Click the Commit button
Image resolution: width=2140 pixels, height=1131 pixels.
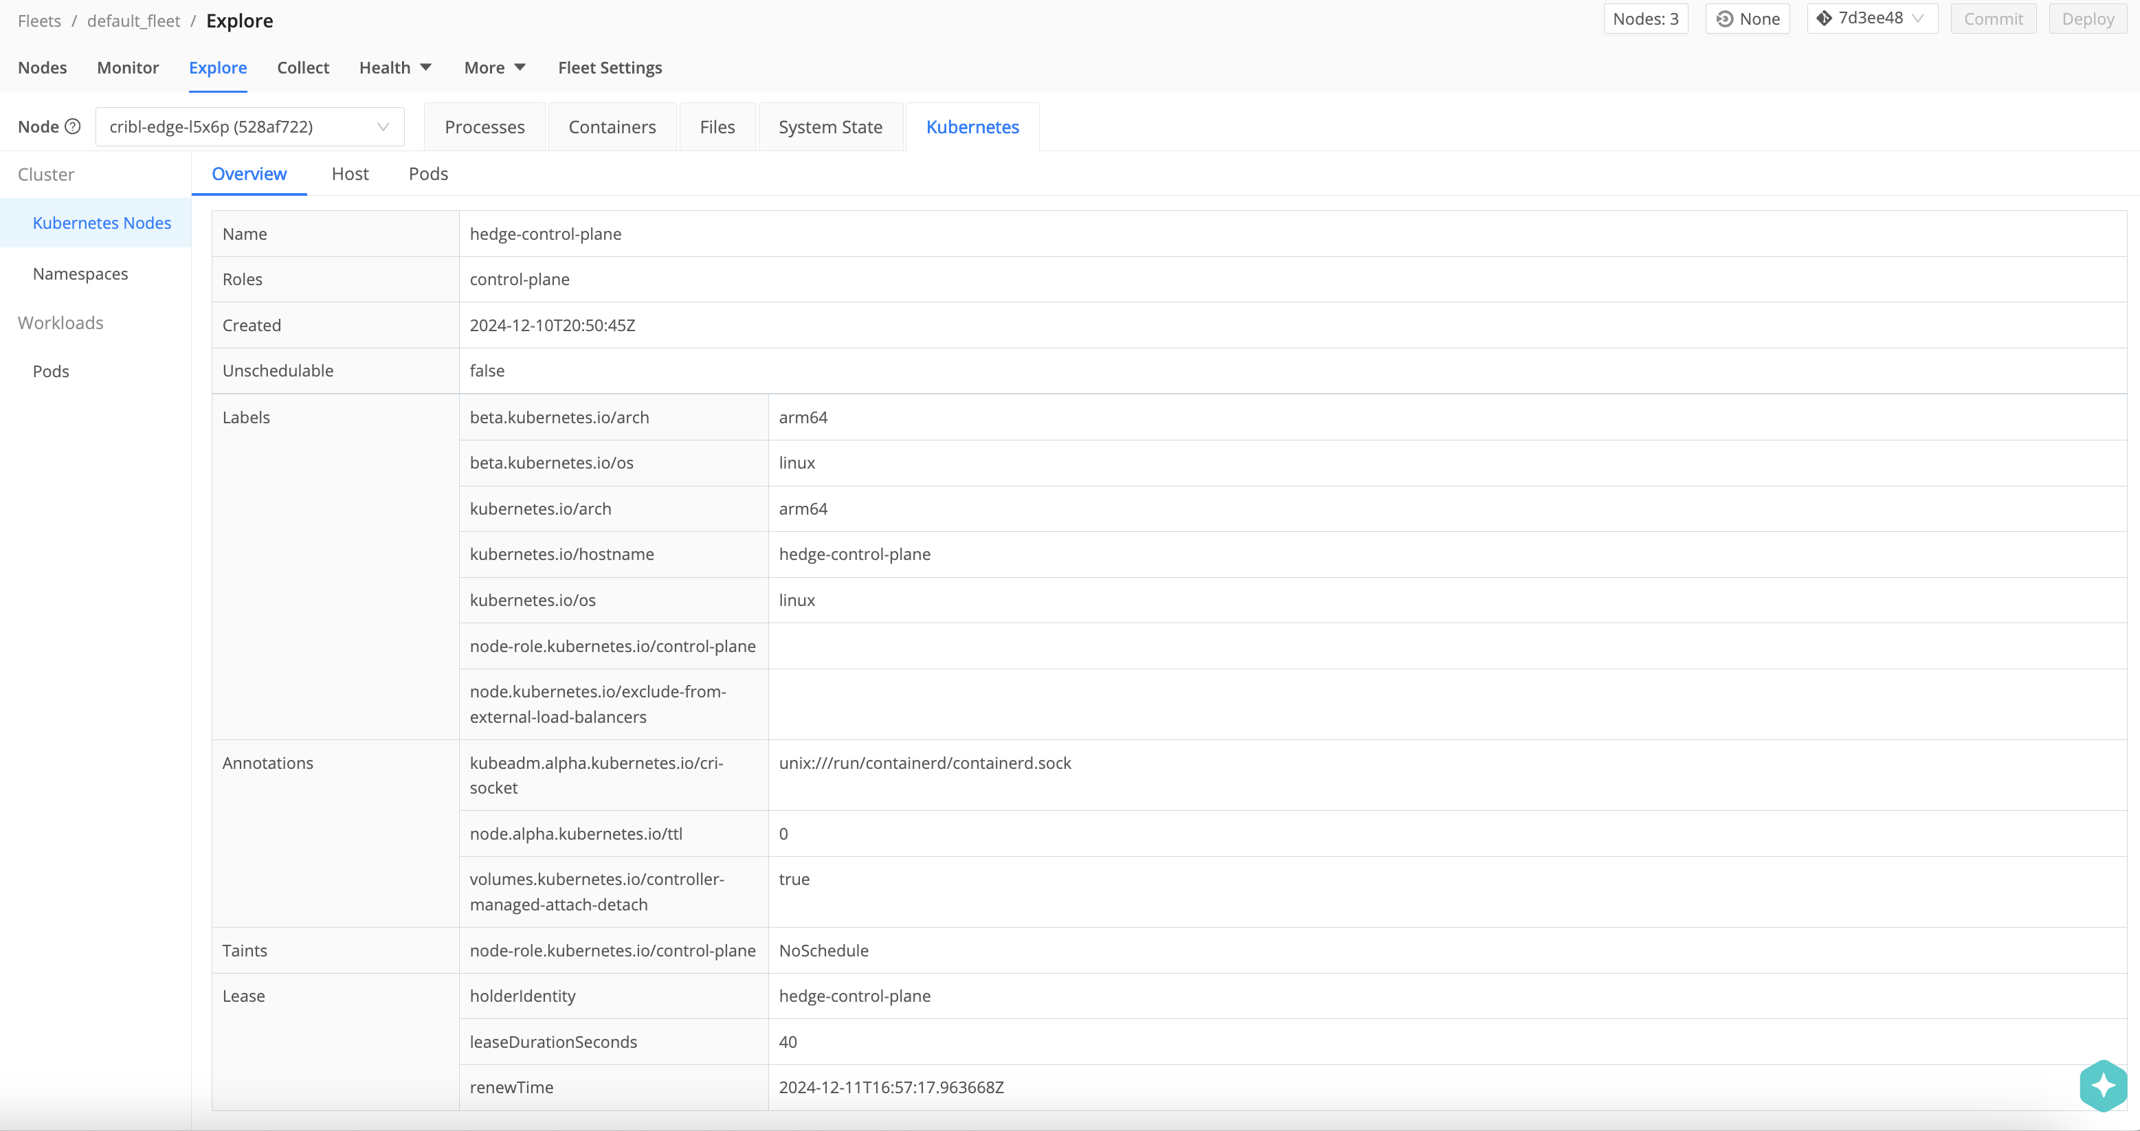click(1993, 19)
